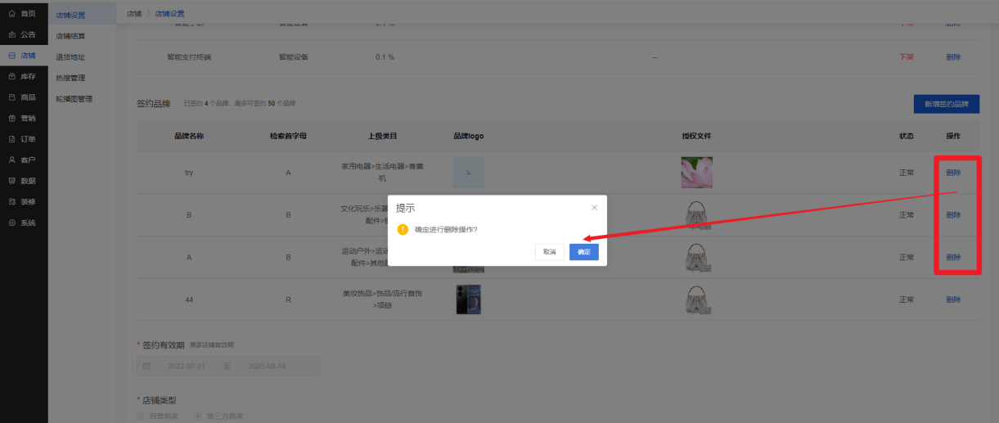Click 取消 to cancel deletion
Screen dimensions: 999x423
point(550,252)
